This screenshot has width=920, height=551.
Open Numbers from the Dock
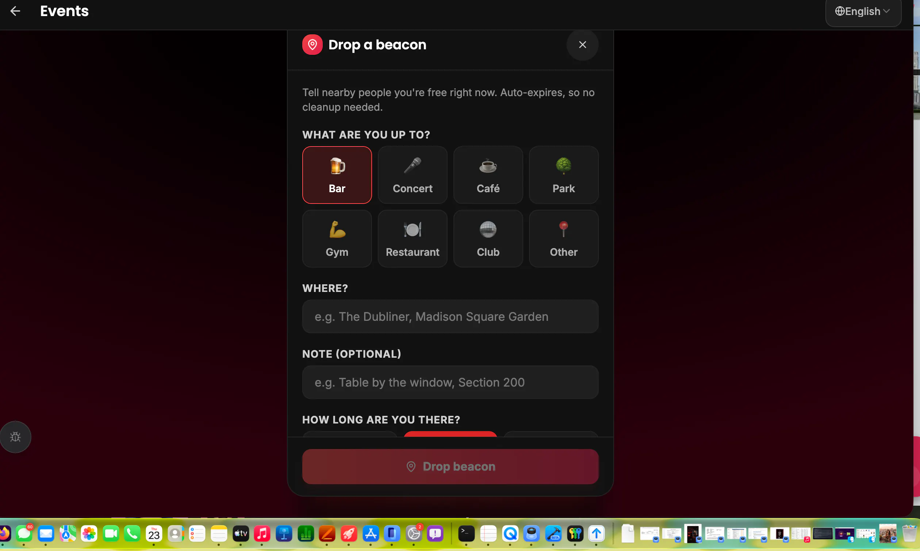pyautogui.click(x=306, y=534)
